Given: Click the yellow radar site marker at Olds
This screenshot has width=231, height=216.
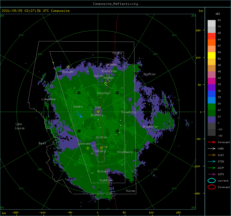Looking at the screenshot, I should (x=98, y=112).
